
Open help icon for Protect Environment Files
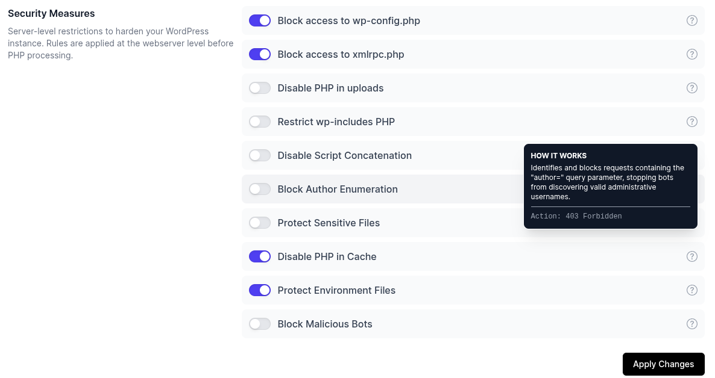point(692,290)
